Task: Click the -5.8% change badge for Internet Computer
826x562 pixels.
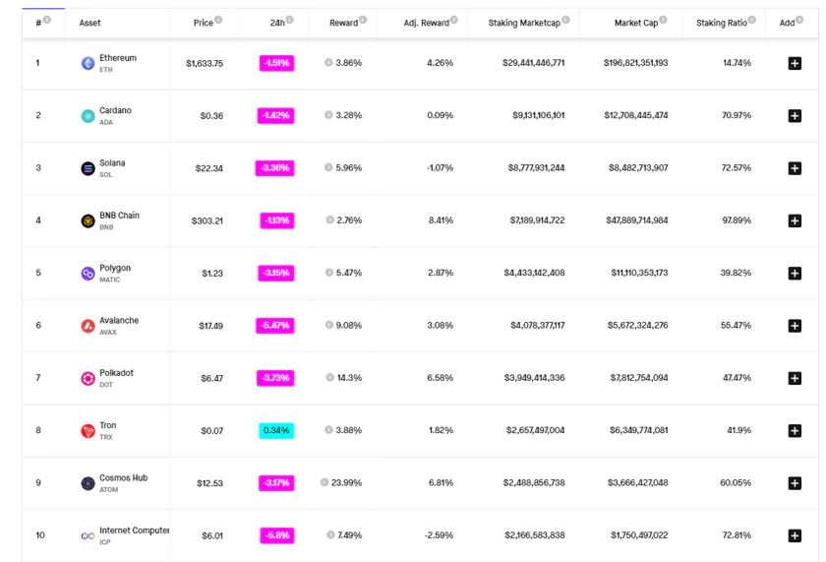Action: (277, 535)
